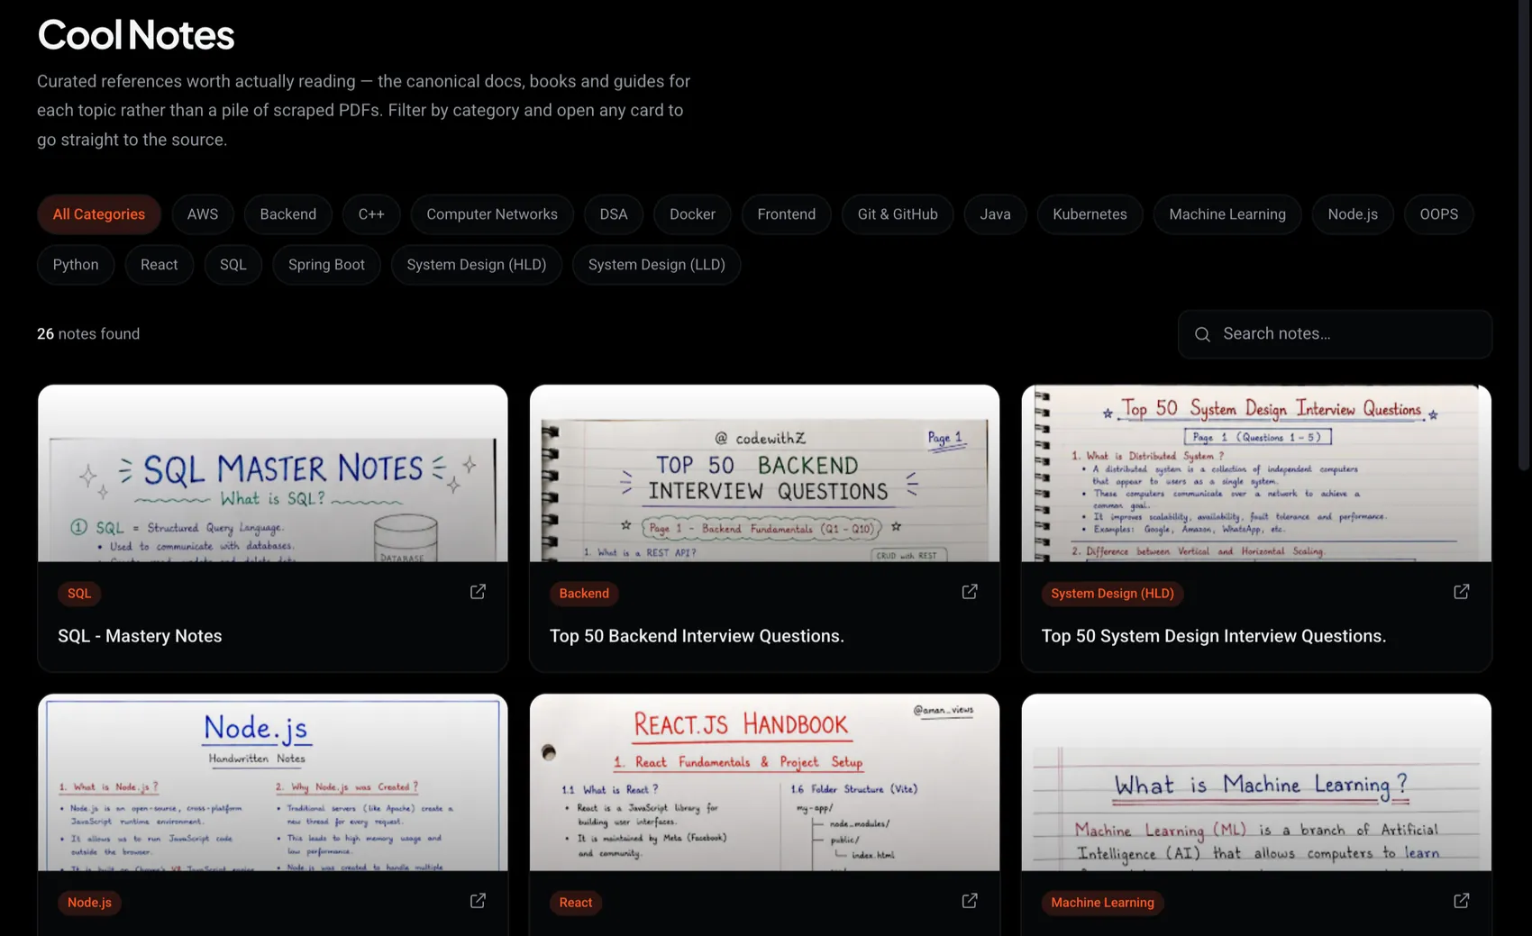Show Machine Learning category chip notes
The height and width of the screenshot is (936, 1532).
[x=1227, y=214]
